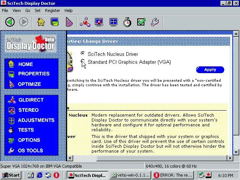Open the Windows Start menu
The height and width of the screenshot is (180, 240).
[11, 175]
